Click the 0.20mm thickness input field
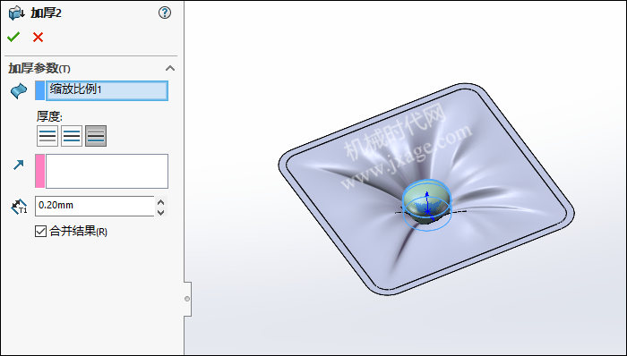This screenshot has height=356, width=627. click(94, 206)
